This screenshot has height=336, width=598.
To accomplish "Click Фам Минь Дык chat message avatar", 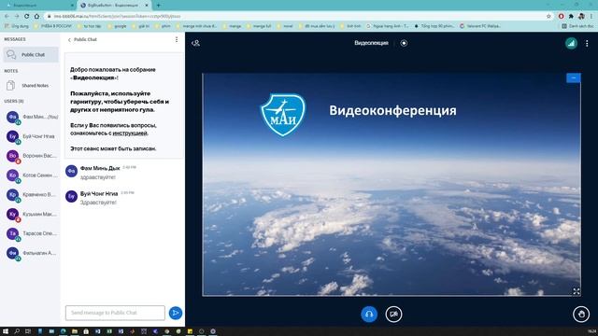I will (71, 171).
